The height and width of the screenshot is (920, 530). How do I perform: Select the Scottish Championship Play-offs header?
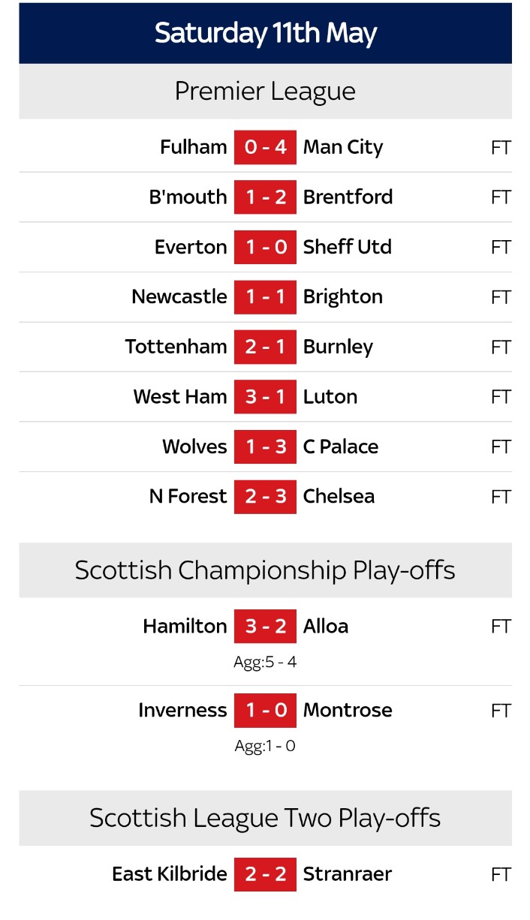click(265, 570)
